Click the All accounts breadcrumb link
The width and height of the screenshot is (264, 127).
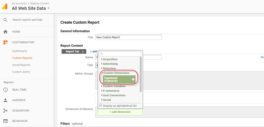(19, 4)
